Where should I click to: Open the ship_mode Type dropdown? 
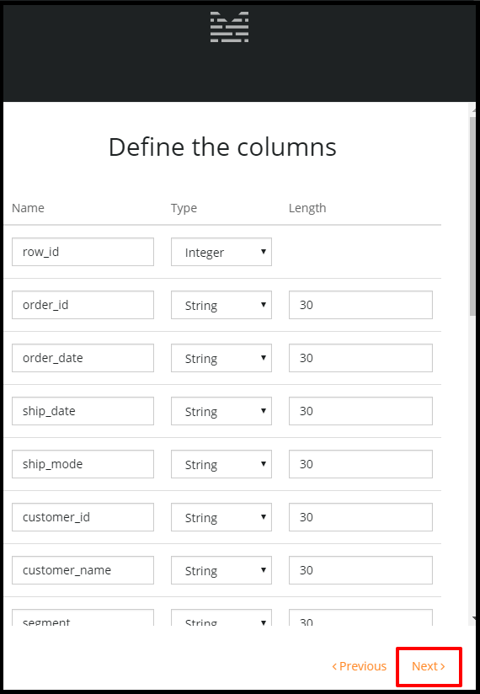click(x=221, y=464)
